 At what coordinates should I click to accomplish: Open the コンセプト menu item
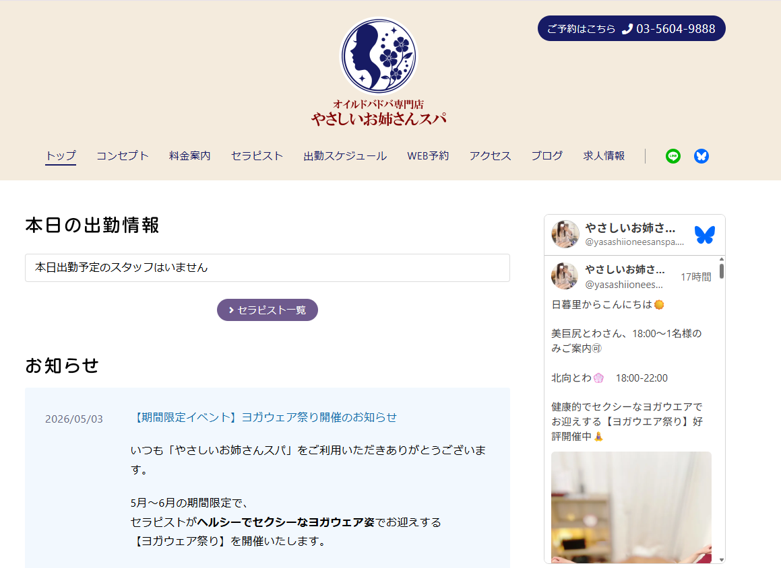point(123,155)
